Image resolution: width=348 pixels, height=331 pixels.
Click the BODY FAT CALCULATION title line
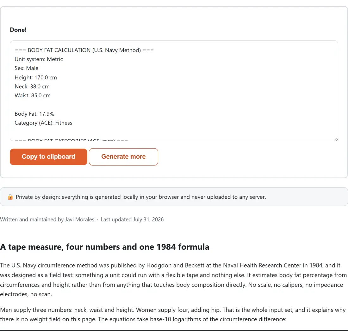[x=84, y=50]
